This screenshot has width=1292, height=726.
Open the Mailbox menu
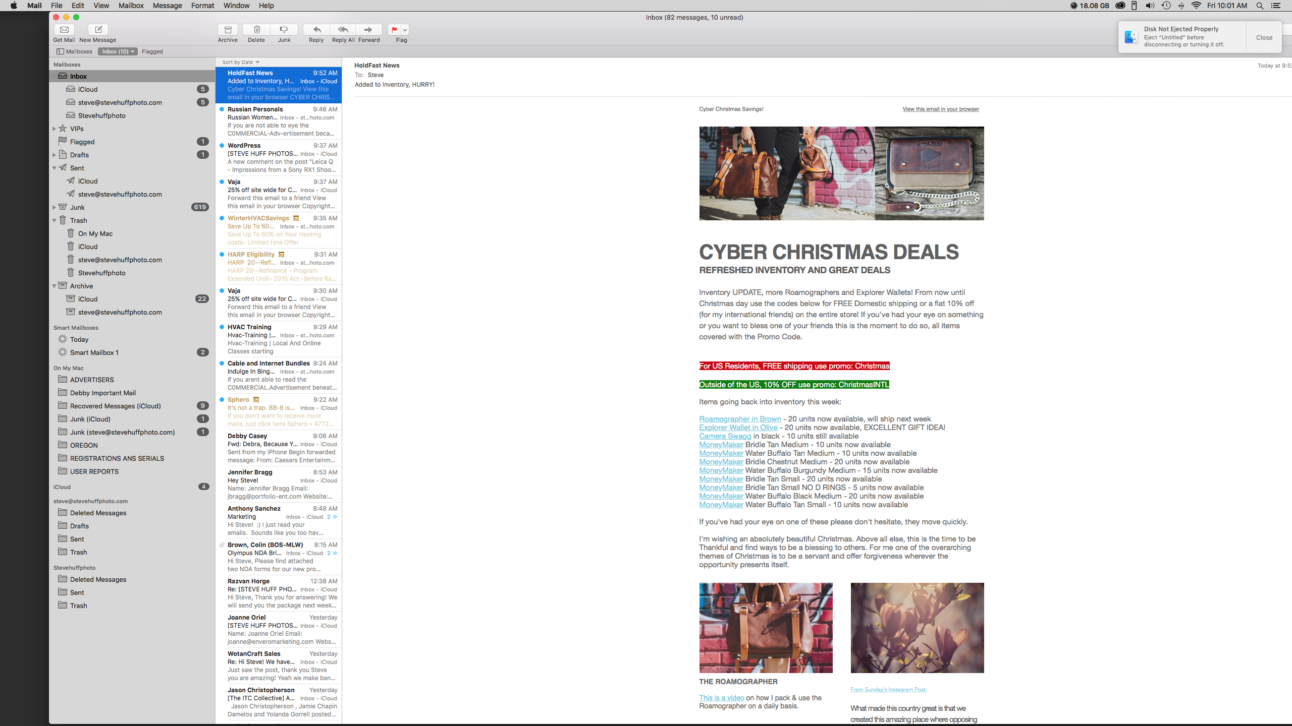pos(131,6)
